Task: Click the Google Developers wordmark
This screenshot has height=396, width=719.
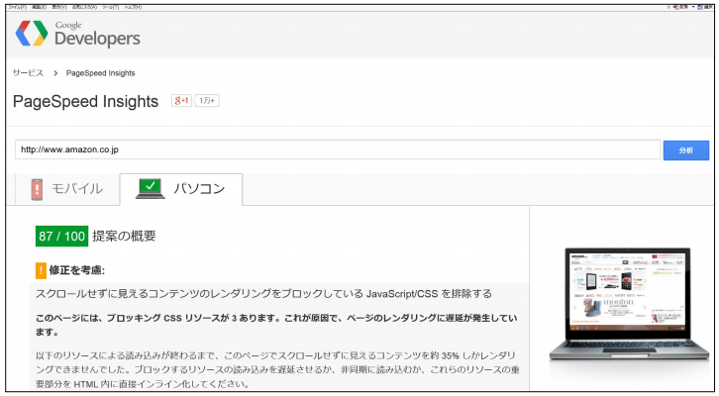Action: pos(97,35)
